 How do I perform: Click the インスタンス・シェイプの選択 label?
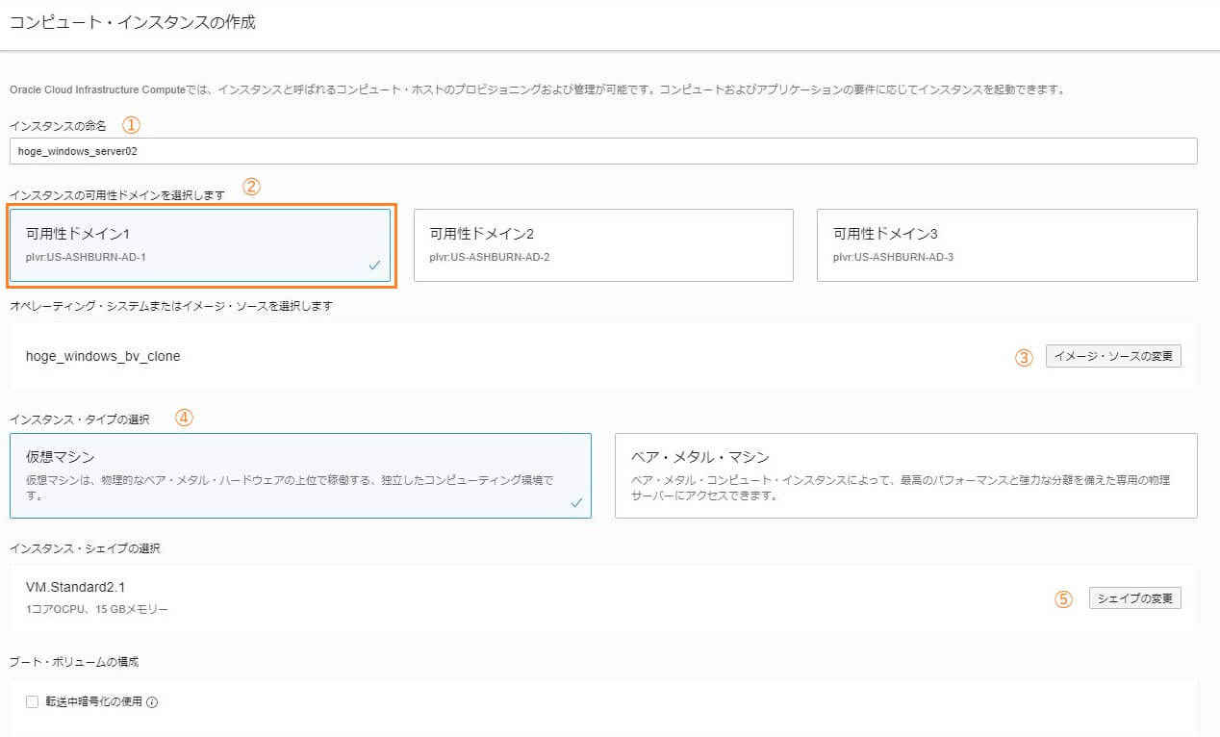86,548
